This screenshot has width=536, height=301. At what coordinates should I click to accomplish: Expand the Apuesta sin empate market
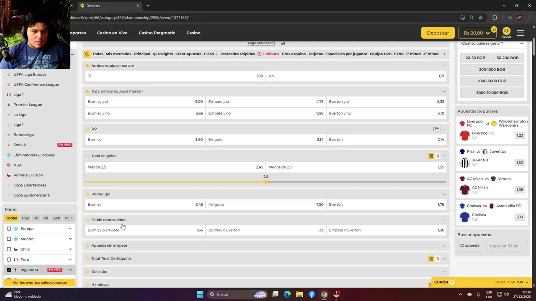(444, 245)
